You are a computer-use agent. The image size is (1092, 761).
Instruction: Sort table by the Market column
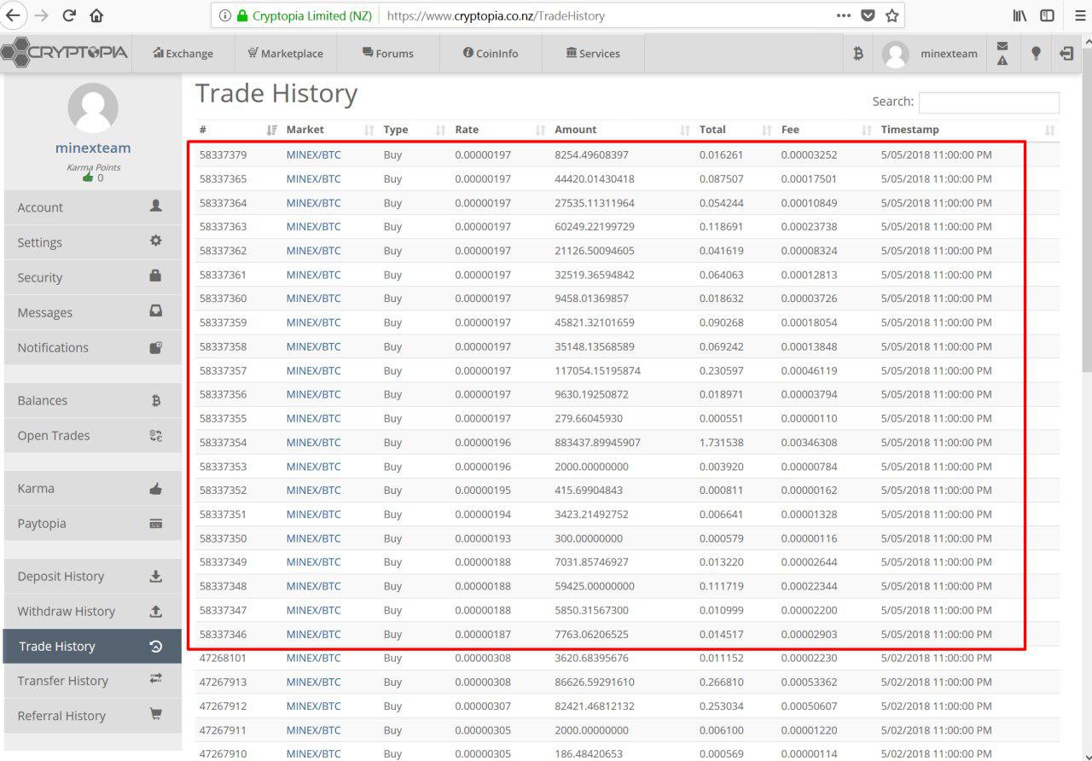click(330, 130)
